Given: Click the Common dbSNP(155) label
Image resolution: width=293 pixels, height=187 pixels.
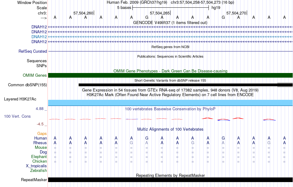Looking at the screenshot, I should tap(27, 85).
